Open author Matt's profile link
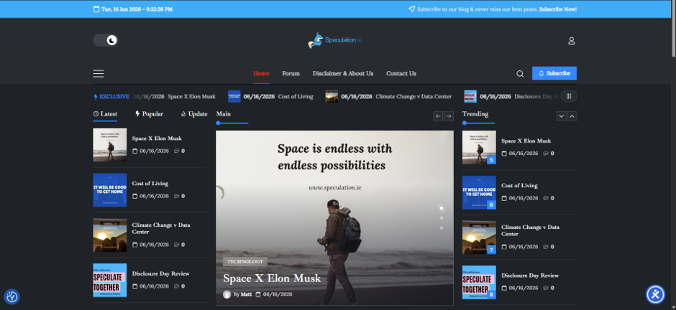This screenshot has width=676, height=310. (x=246, y=294)
